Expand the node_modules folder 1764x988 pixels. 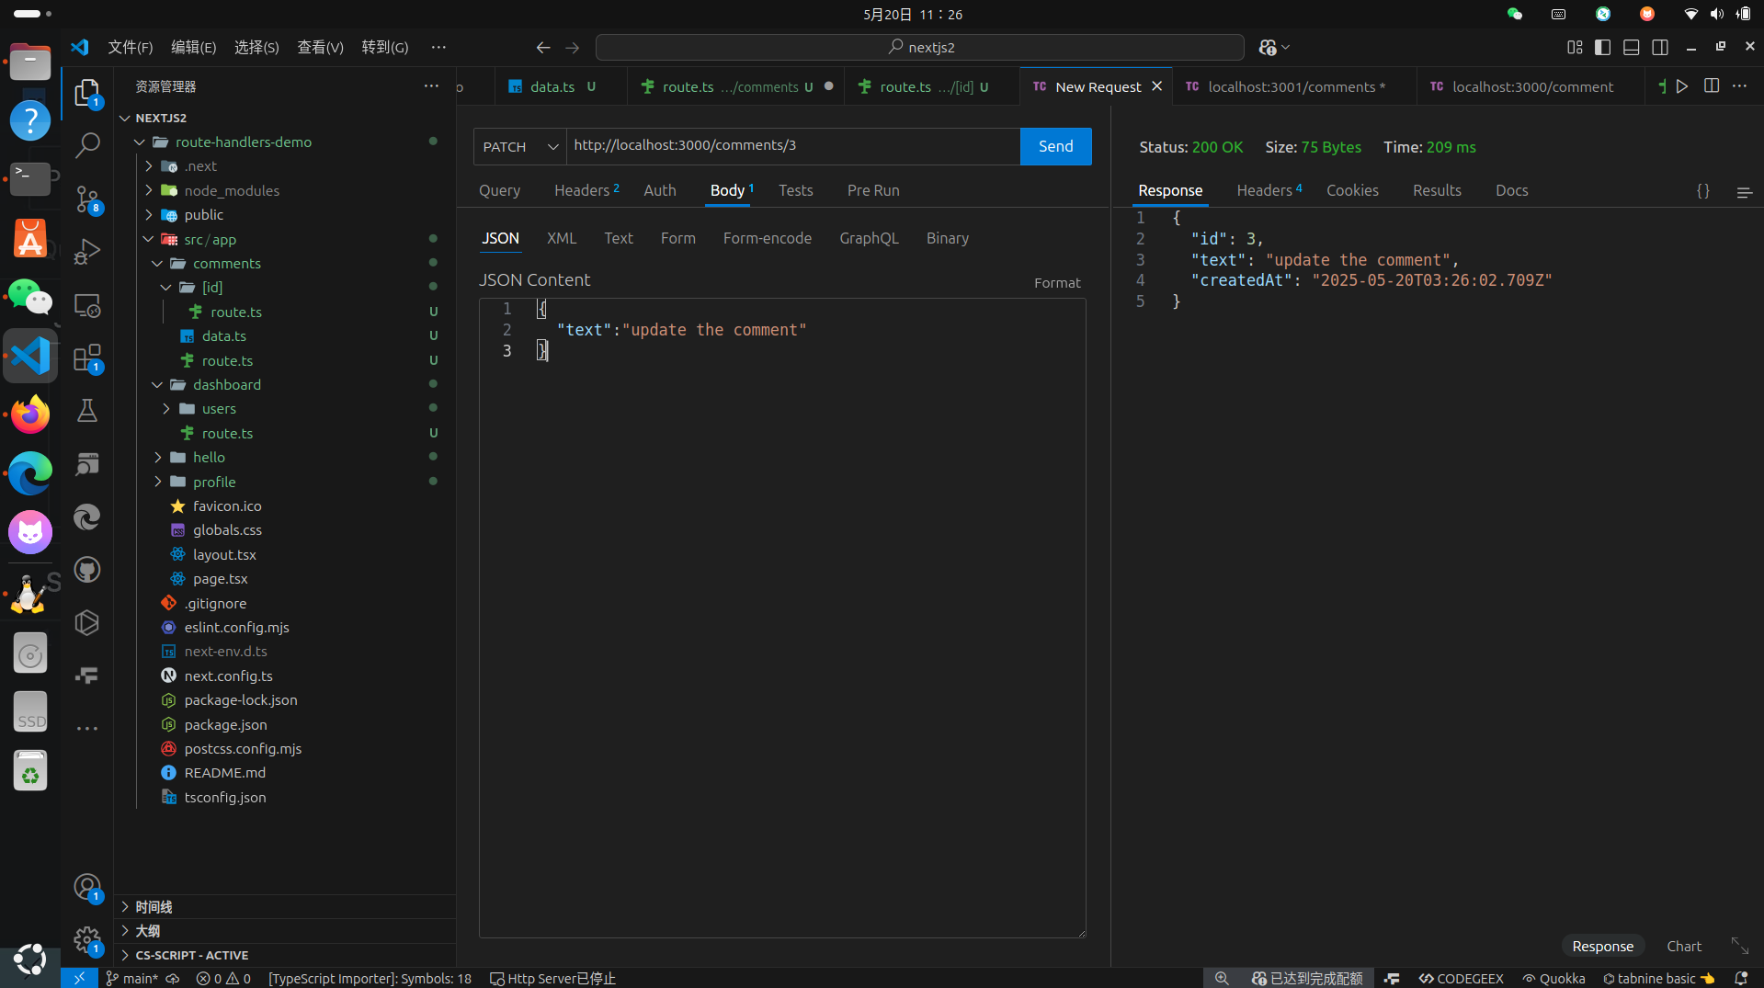[231, 190]
